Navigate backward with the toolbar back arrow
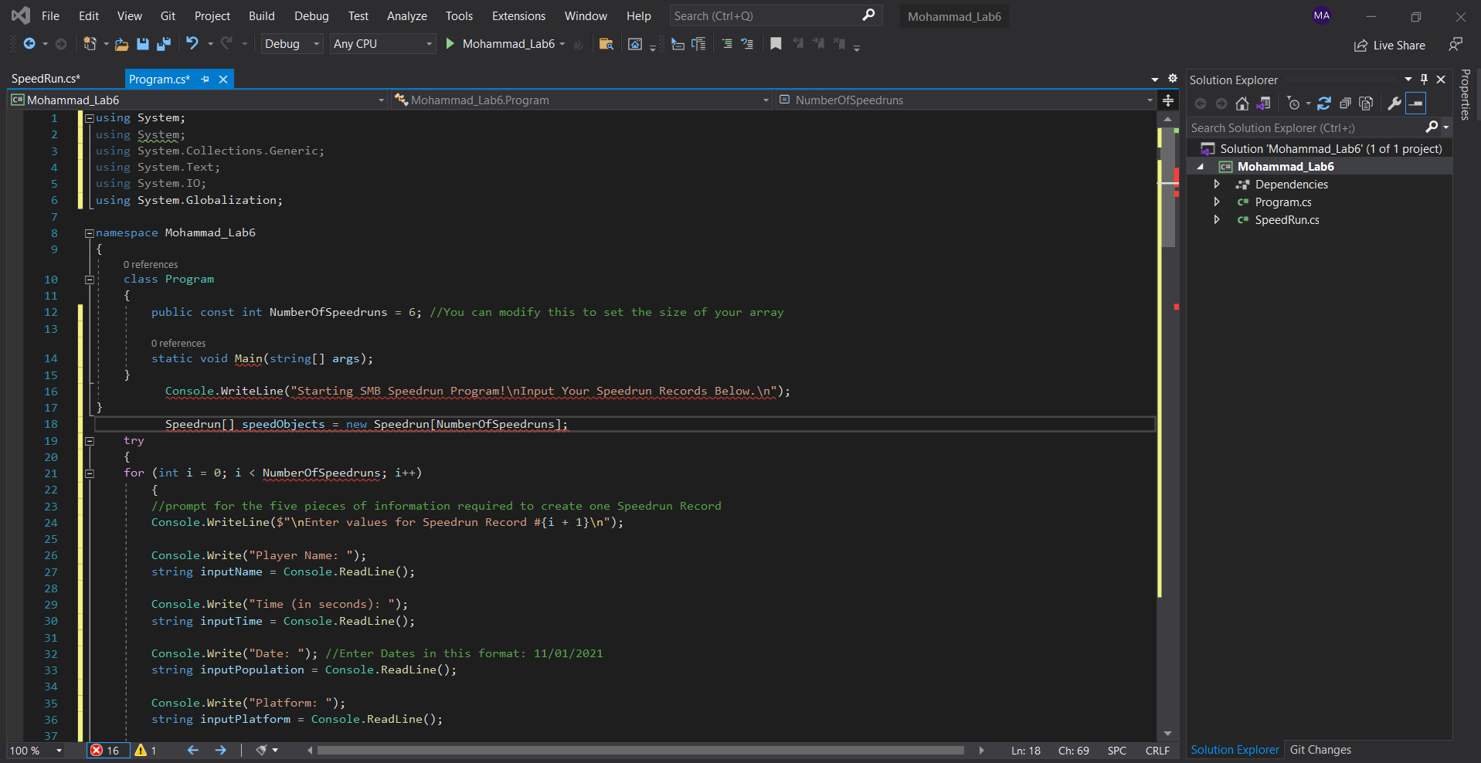The height and width of the screenshot is (763, 1481). coord(29,44)
